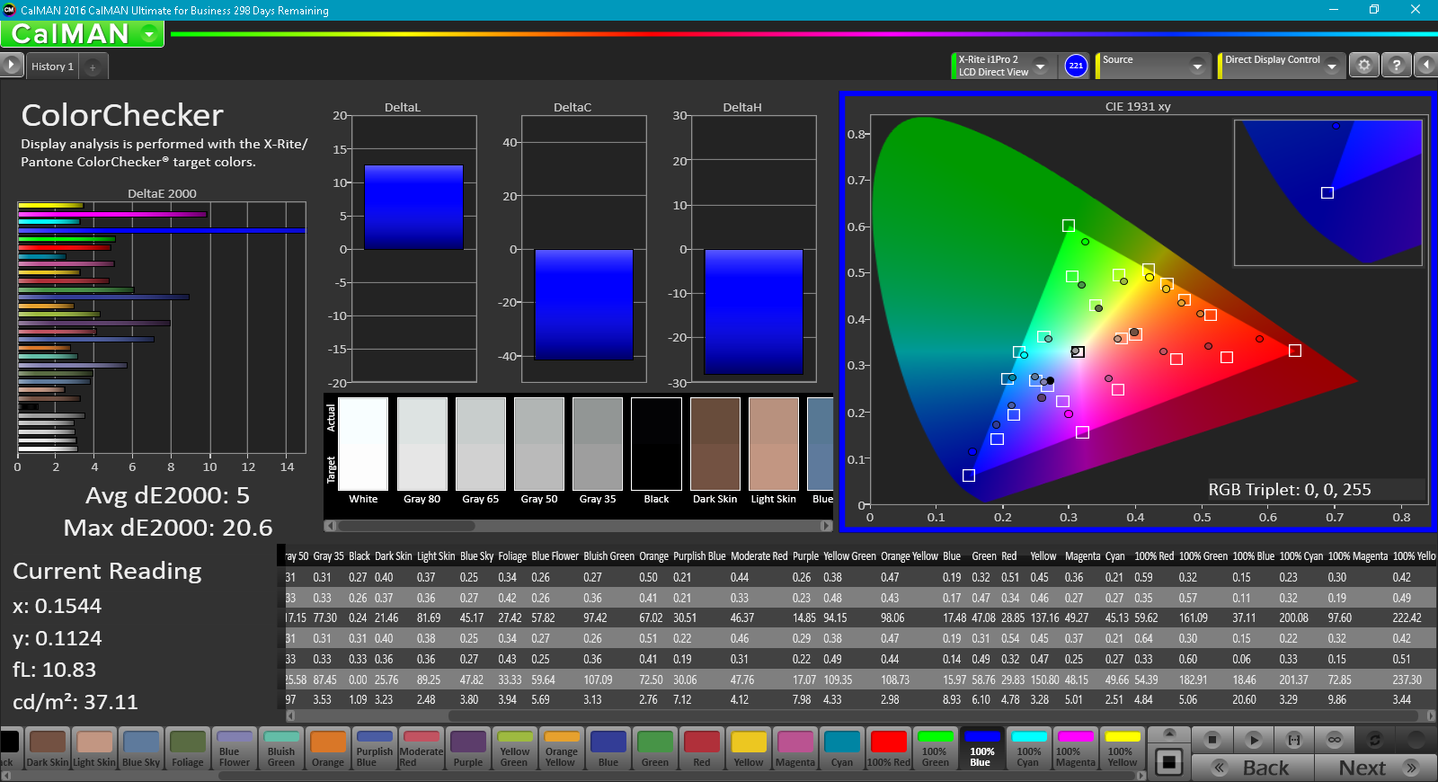This screenshot has width=1438, height=782.
Task: Expand the X-Rite i1Pro 2 meter dropdown
Action: coord(1041,66)
